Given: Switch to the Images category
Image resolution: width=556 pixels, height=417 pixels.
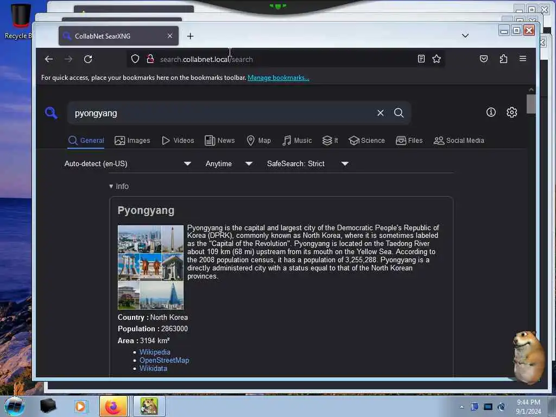Looking at the screenshot, I should tap(132, 141).
